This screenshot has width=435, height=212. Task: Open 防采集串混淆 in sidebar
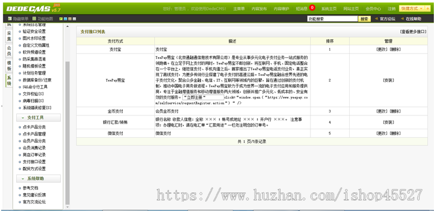pyautogui.click(x=34, y=59)
